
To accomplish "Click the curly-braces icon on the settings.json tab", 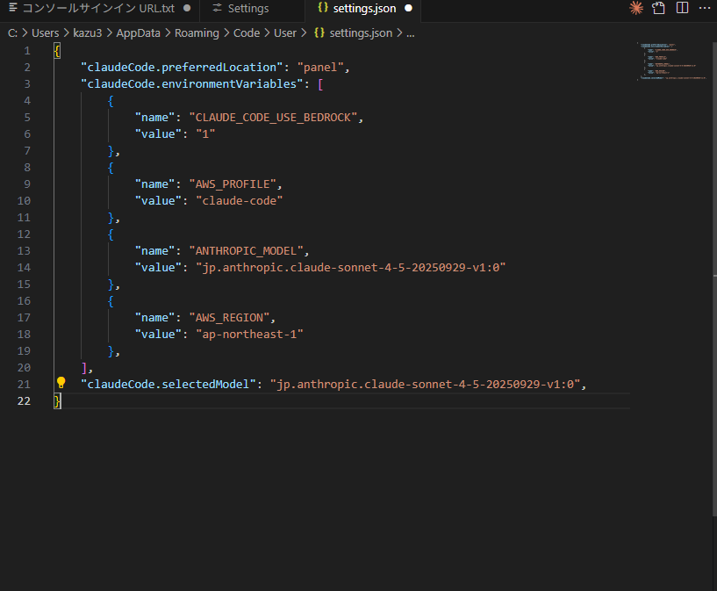I will coord(321,8).
